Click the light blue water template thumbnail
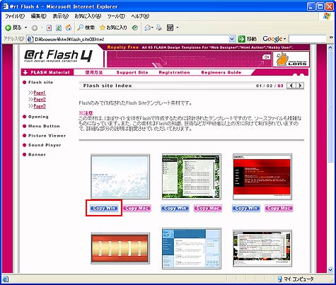This screenshot has width=336, height=285. [x=120, y=177]
